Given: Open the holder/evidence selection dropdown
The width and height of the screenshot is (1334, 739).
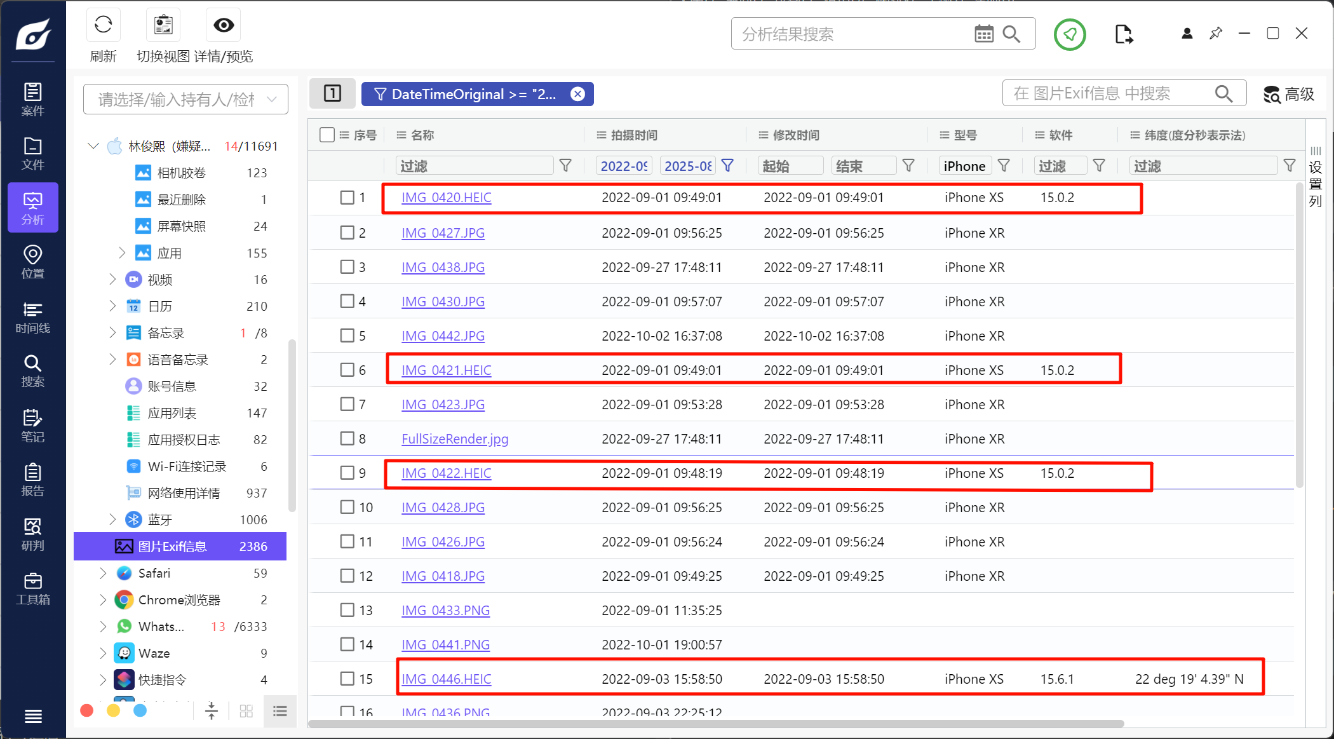Looking at the screenshot, I should coord(185,99).
